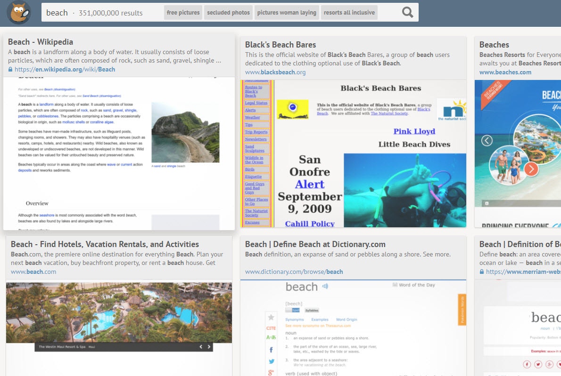This screenshot has width=561, height=376.
Task: Click previous arrow in Beaches preview carousel
Action: pos(487,140)
